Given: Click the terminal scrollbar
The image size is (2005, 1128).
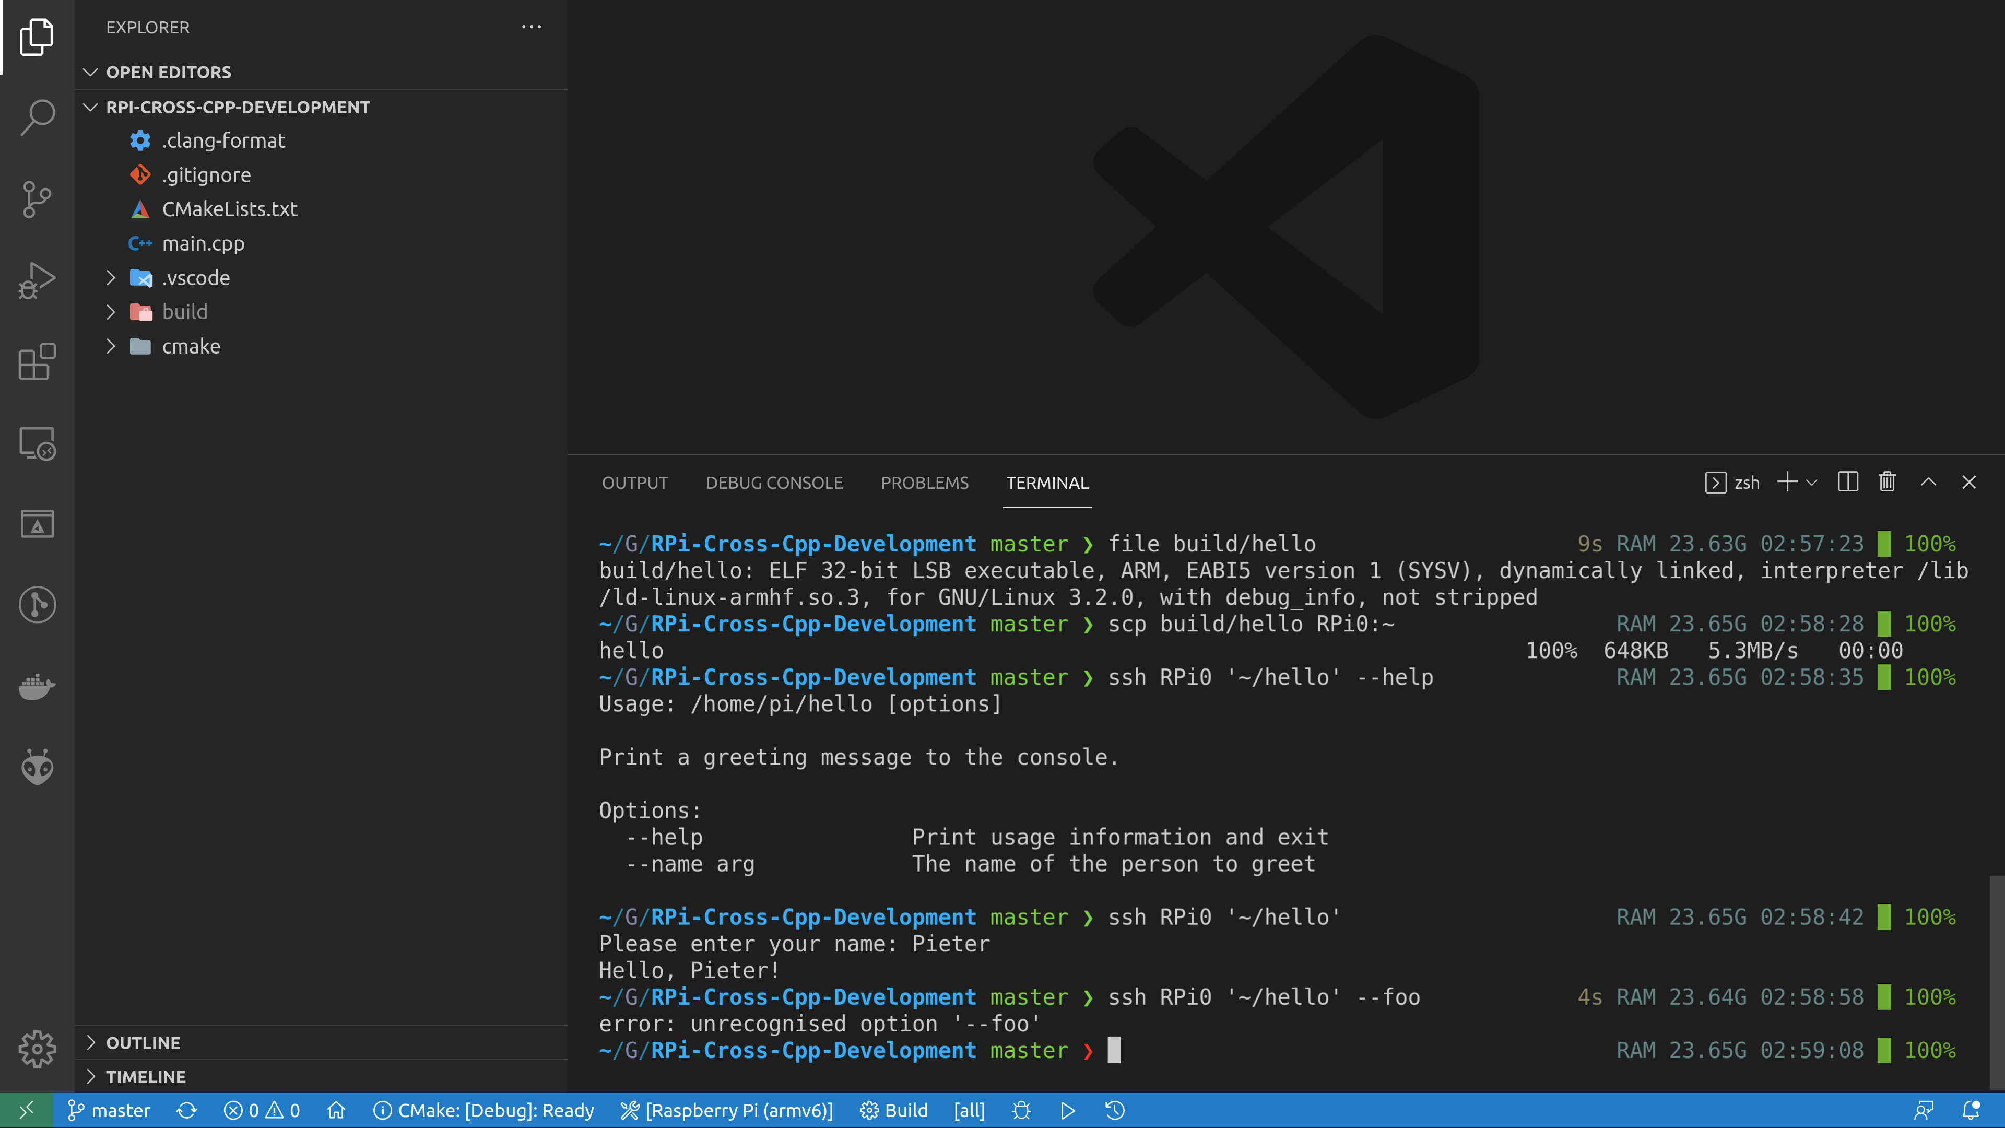Looking at the screenshot, I should pyautogui.click(x=1997, y=982).
